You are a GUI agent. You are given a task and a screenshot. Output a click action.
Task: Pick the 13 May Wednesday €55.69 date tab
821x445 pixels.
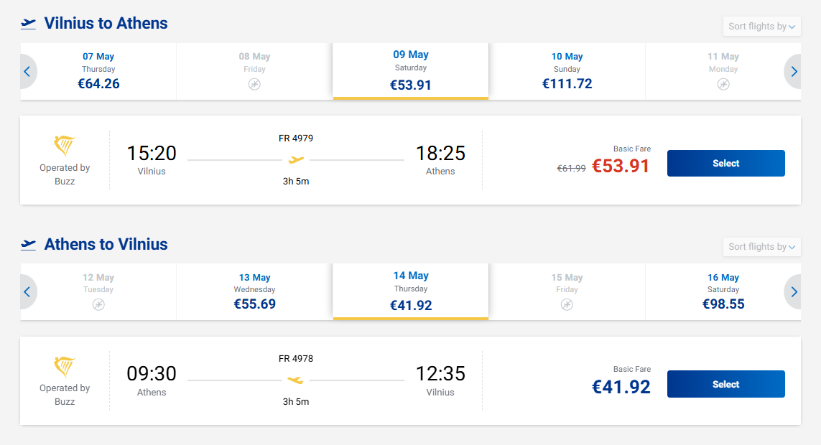tap(254, 292)
